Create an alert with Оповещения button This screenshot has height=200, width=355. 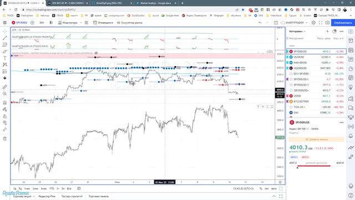point(103,23)
